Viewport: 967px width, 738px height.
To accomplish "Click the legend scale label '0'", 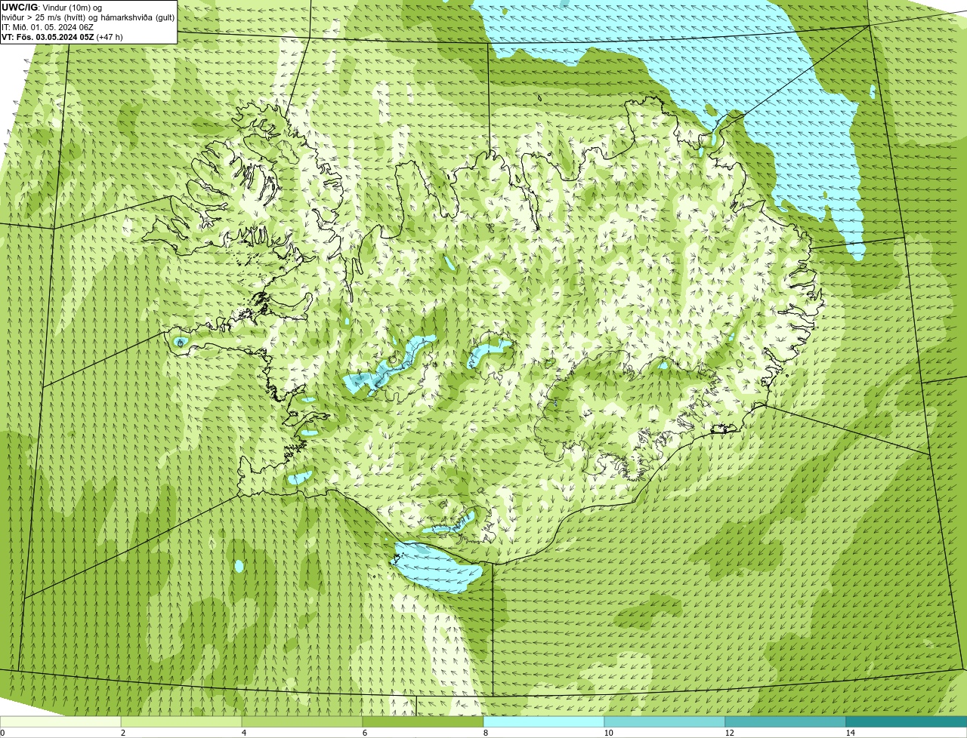I will [x=2, y=733].
